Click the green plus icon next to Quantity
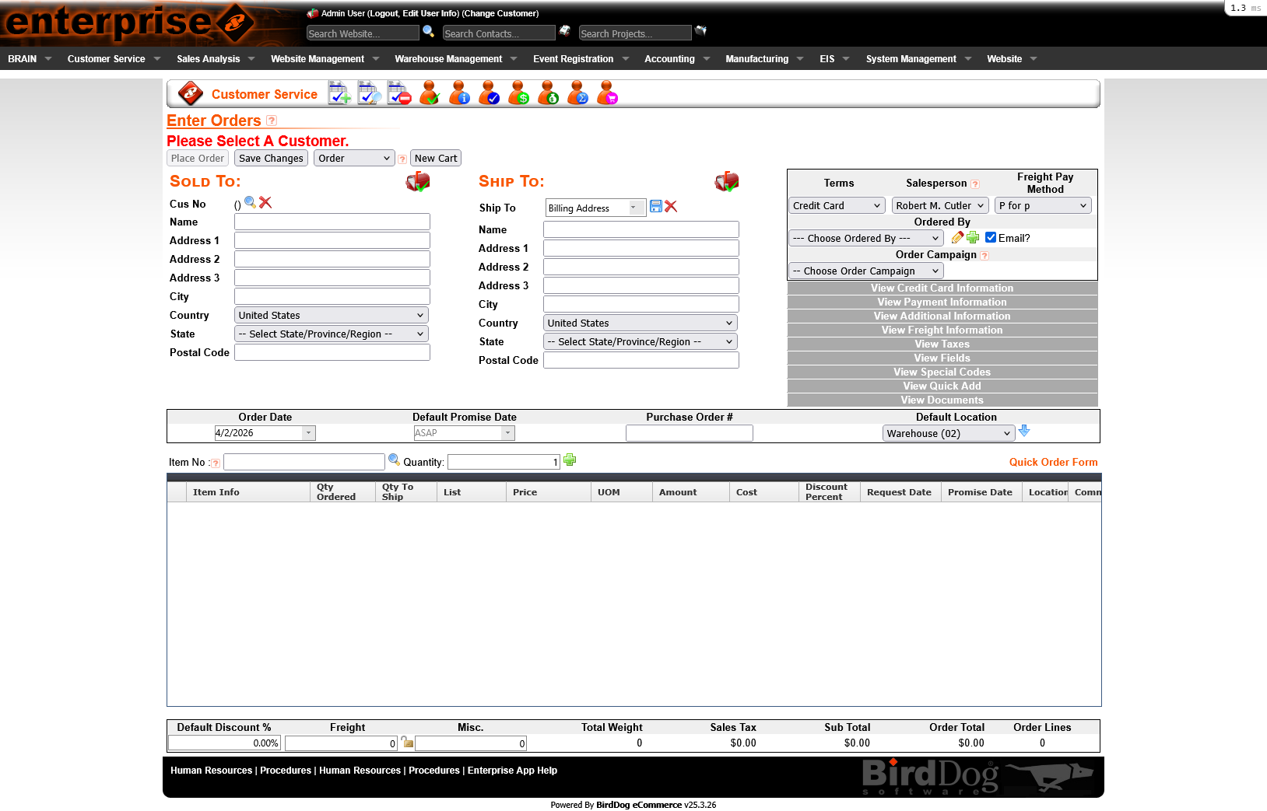 click(570, 460)
